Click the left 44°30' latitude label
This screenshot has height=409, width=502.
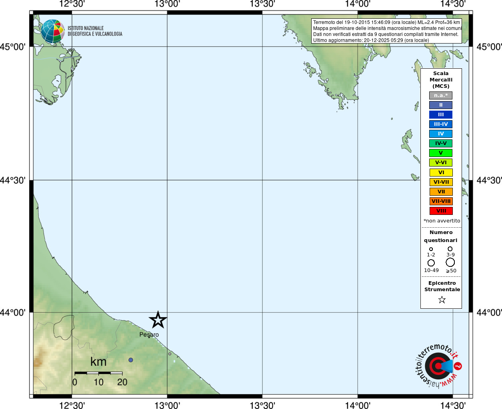tap(13, 180)
